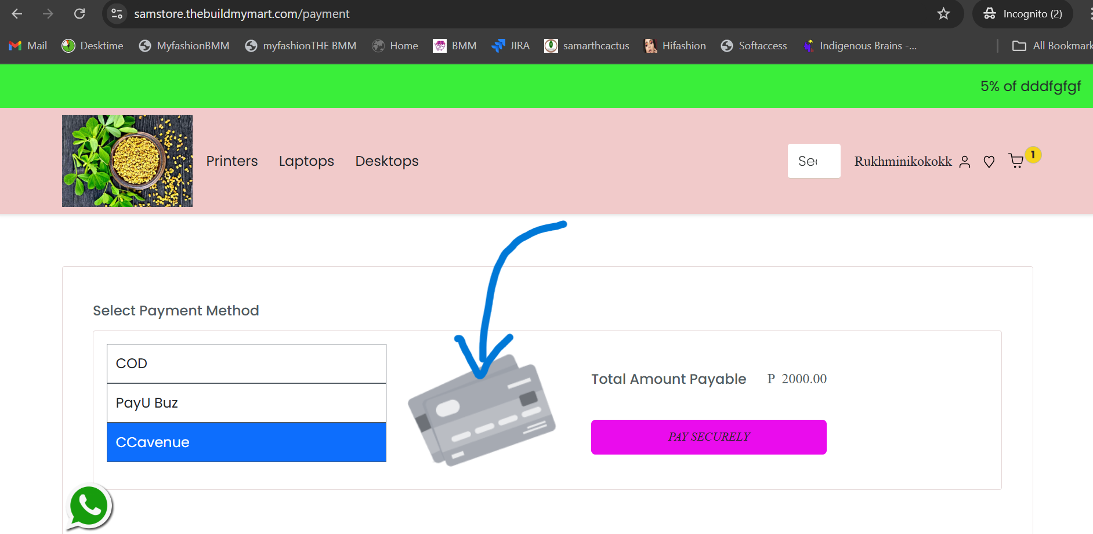Go to the Desktops category

[387, 161]
